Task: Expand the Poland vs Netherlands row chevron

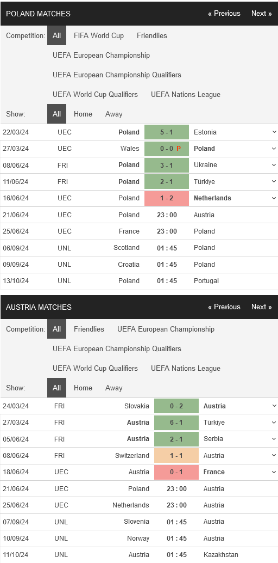Action: pos(274,198)
